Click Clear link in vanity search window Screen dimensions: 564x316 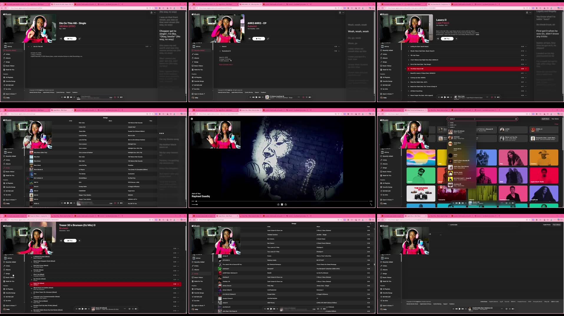[556, 124]
